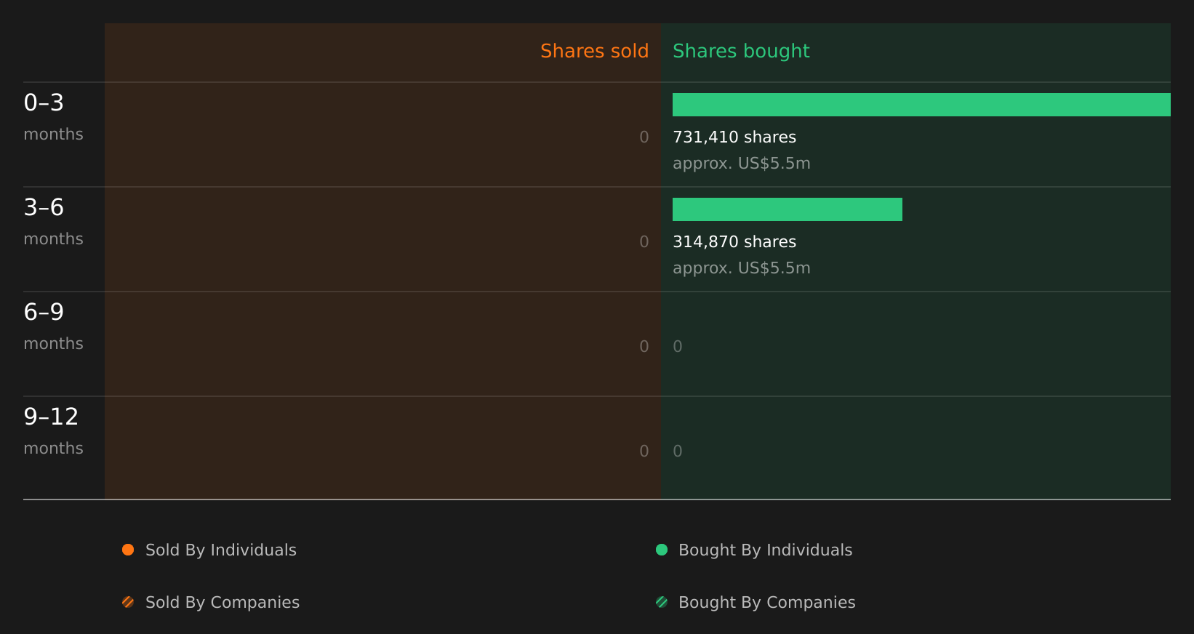Click the 731,410 shares value

(734, 137)
